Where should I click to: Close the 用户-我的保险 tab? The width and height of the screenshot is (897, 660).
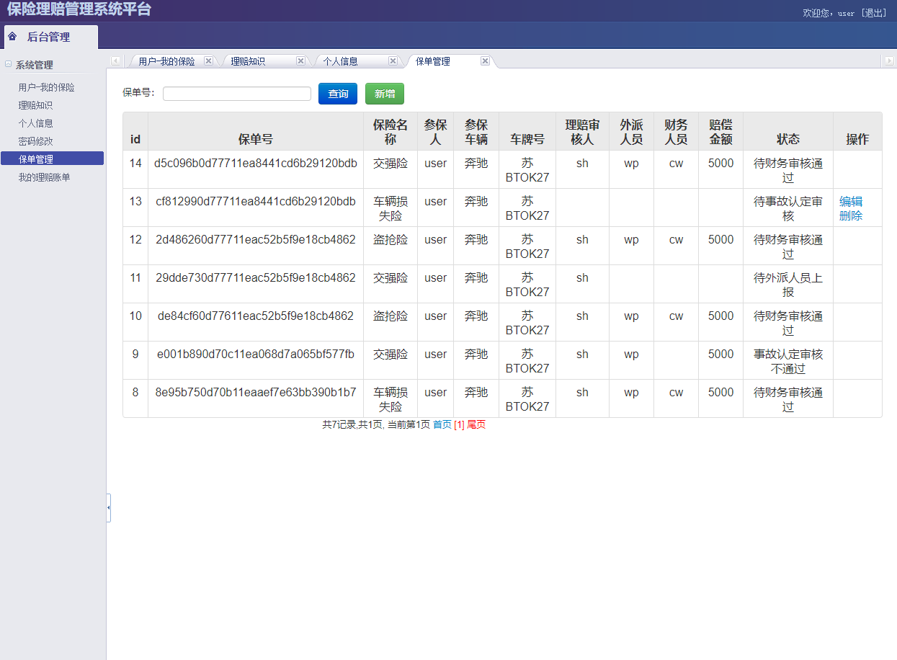(208, 61)
